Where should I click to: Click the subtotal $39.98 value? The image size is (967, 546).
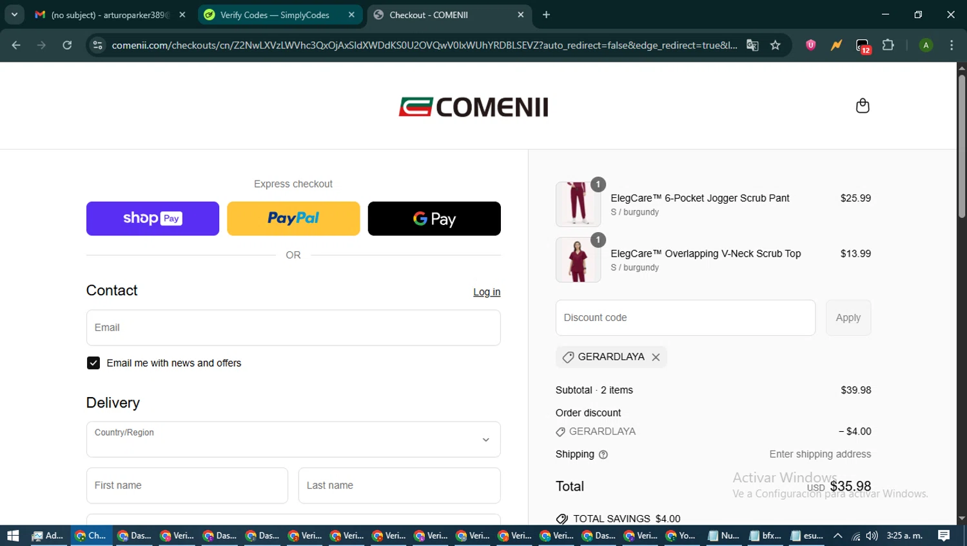[856, 390]
